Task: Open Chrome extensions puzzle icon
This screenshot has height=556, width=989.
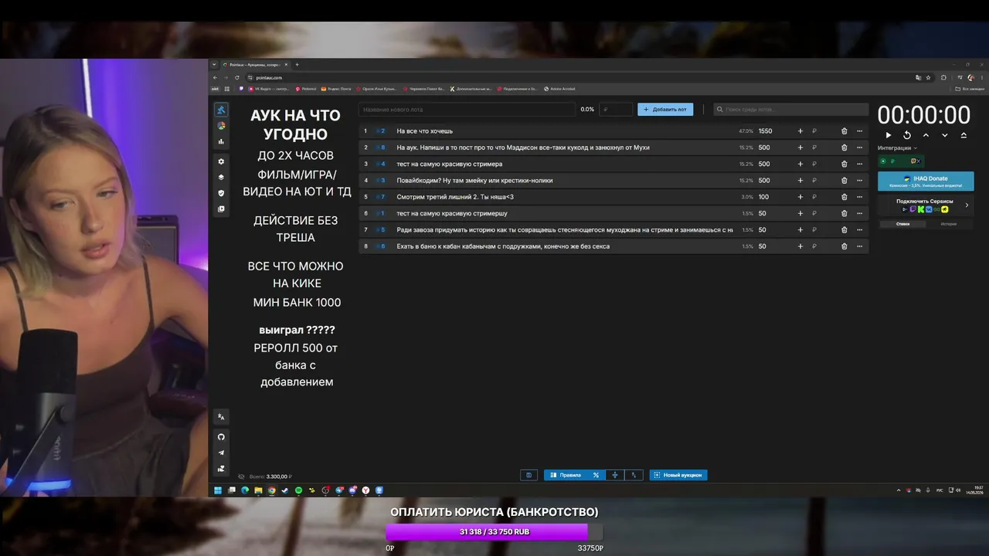Action: (x=943, y=77)
